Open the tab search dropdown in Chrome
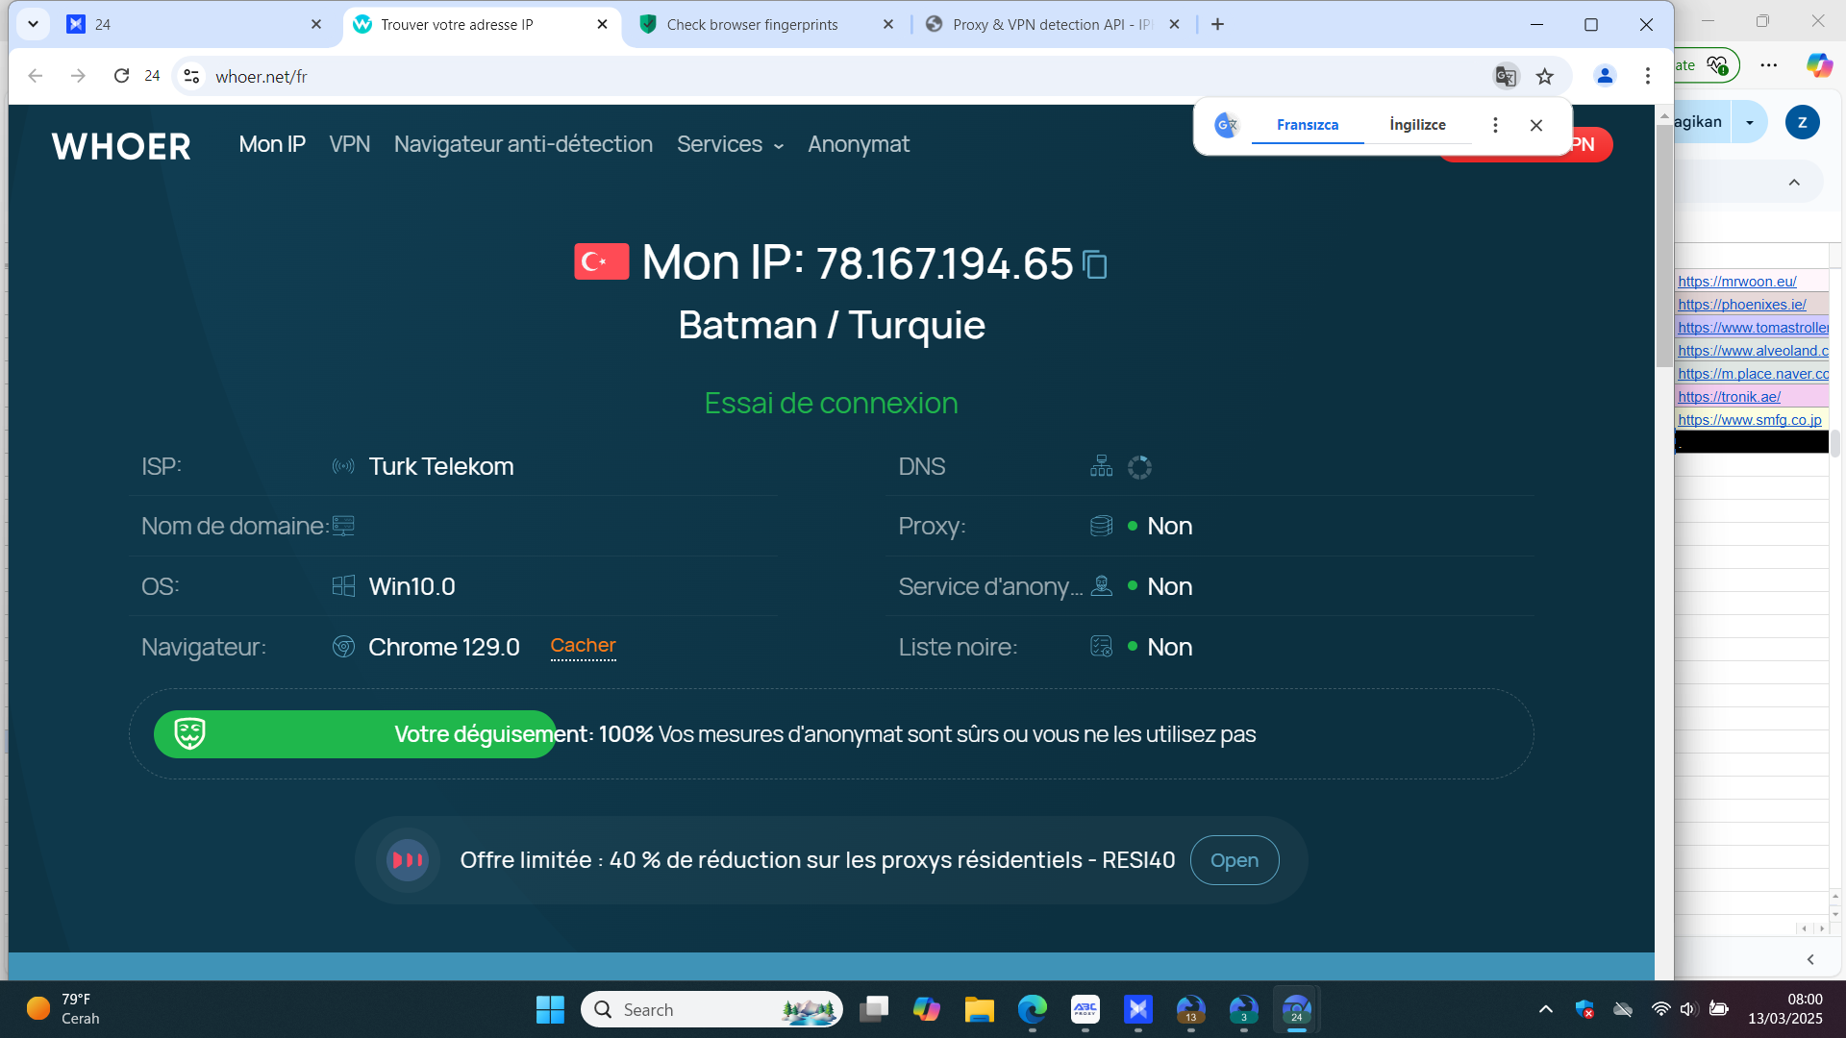Viewport: 1846px width, 1038px height. pos(33,24)
